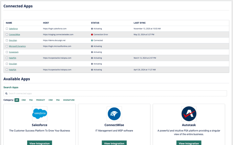
Task: Click the LAST SYNC column header
Action: pyautogui.click(x=140, y=23)
